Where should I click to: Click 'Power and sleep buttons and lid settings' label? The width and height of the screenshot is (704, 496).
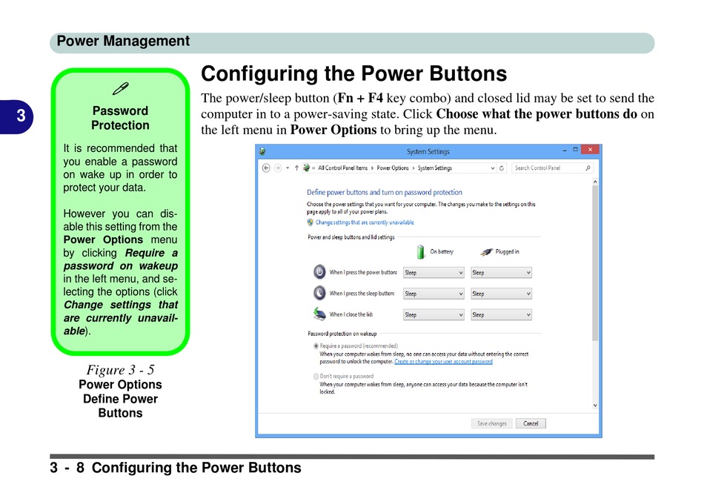coord(351,237)
